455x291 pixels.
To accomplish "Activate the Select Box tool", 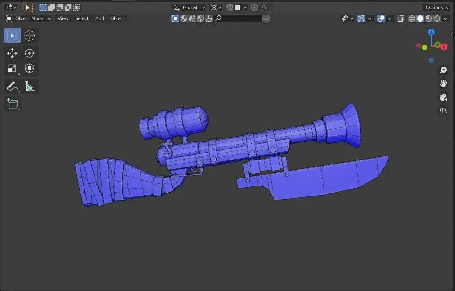I will pos(12,36).
